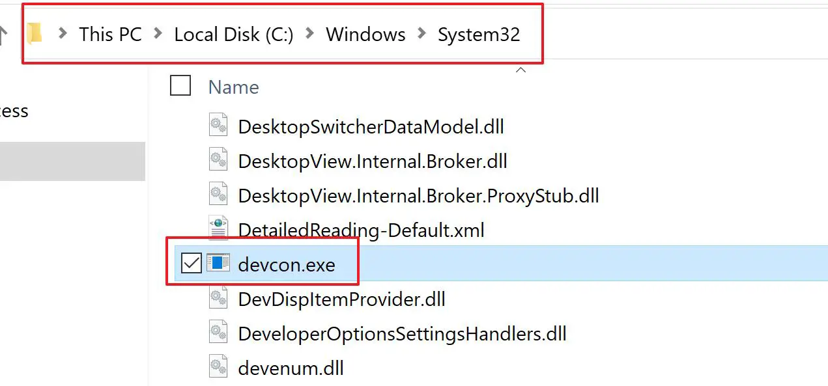Click the DevDispItemProvider.dll file icon
This screenshot has width=828, height=386.
pyautogui.click(x=218, y=299)
